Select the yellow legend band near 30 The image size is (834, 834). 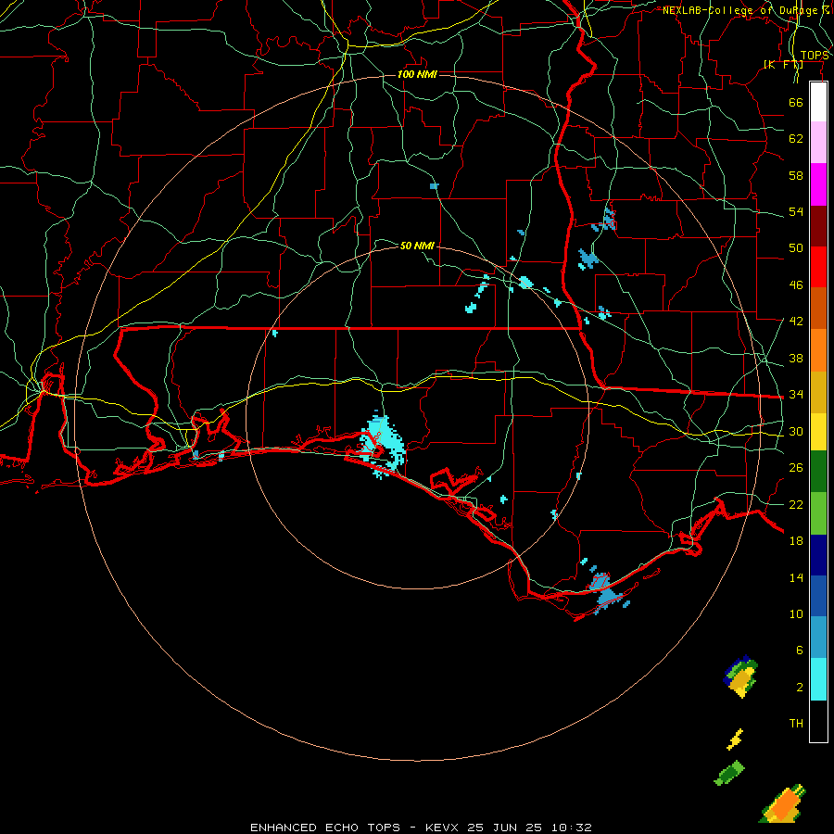[818, 432]
